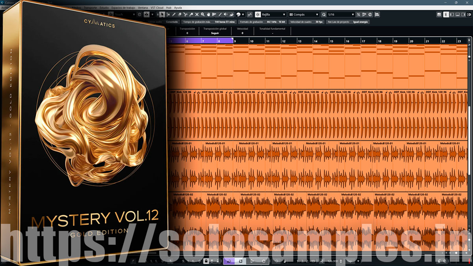The image size is (473, 266).
Task: Select the Time Warp tool
Action: click(x=214, y=14)
